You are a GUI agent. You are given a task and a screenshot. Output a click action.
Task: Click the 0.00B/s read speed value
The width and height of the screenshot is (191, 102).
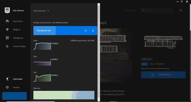(x=55, y=59)
